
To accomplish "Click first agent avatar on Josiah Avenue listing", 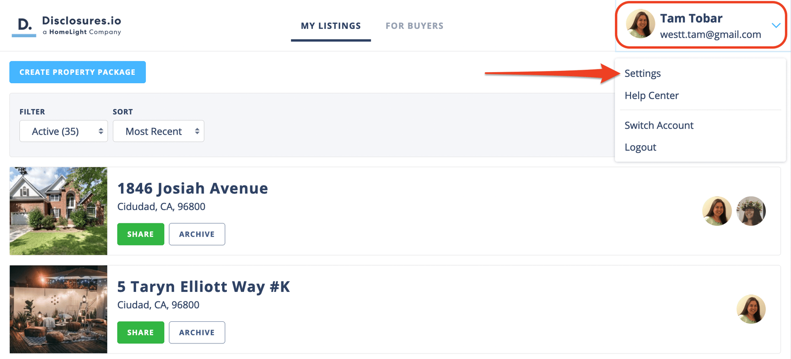I will tap(716, 211).
